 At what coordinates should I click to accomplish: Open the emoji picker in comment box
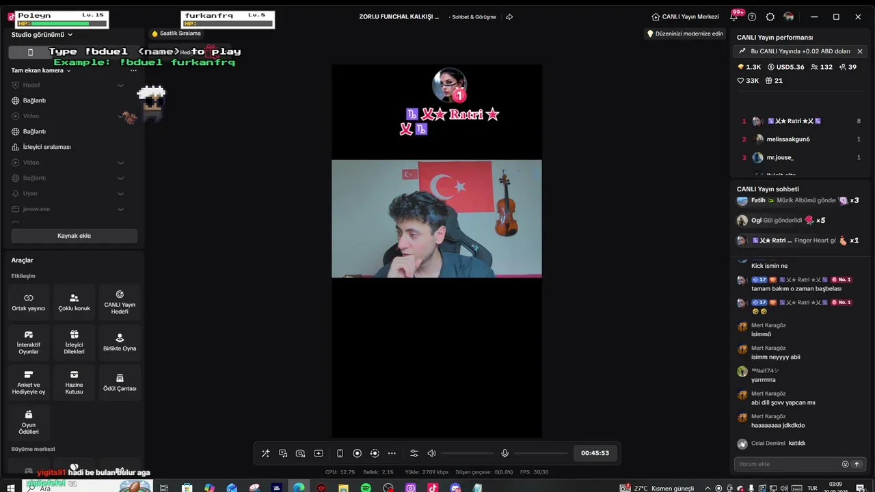point(845,464)
